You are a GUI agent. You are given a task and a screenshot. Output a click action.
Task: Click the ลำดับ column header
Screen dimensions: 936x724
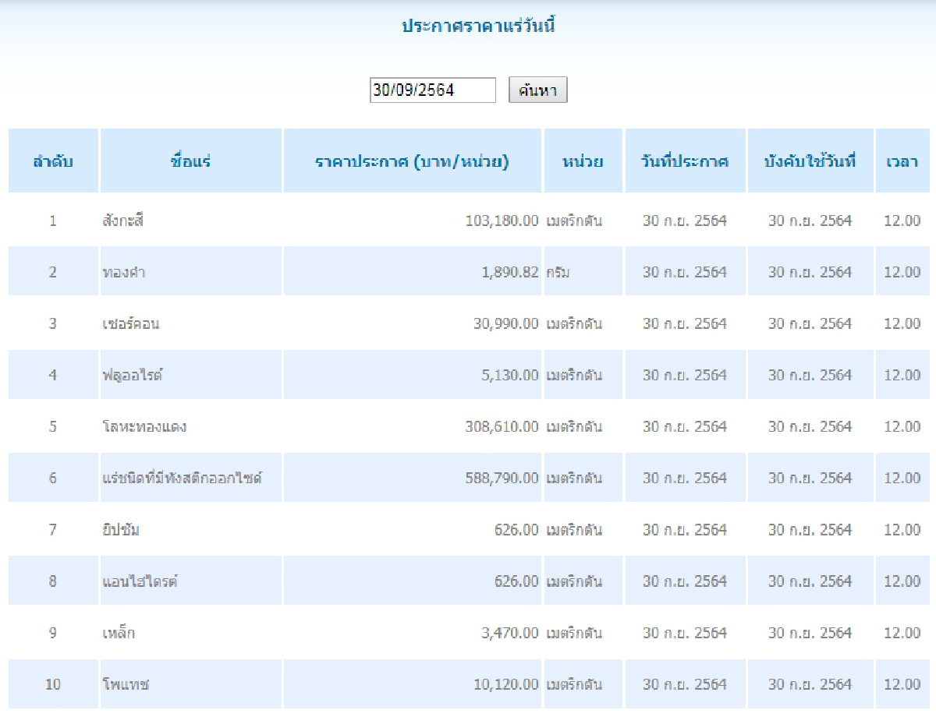[x=53, y=162]
